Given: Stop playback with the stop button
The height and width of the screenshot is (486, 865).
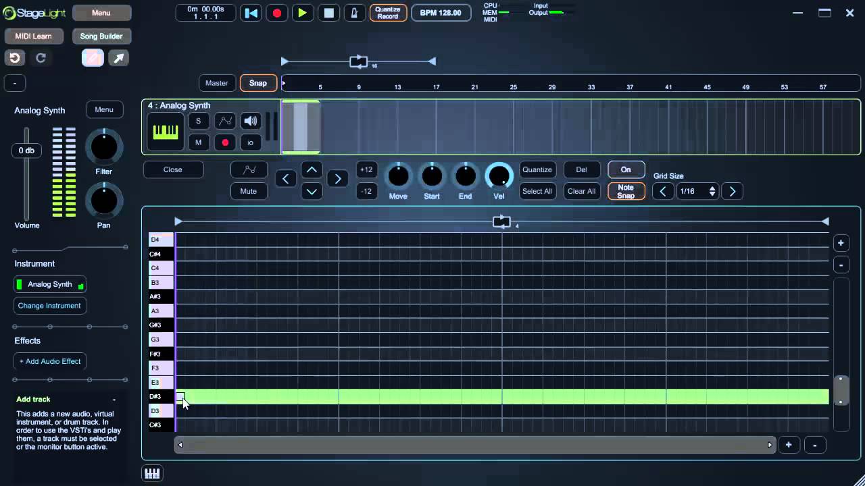Looking at the screenshot, I should [x=328, y=13].
